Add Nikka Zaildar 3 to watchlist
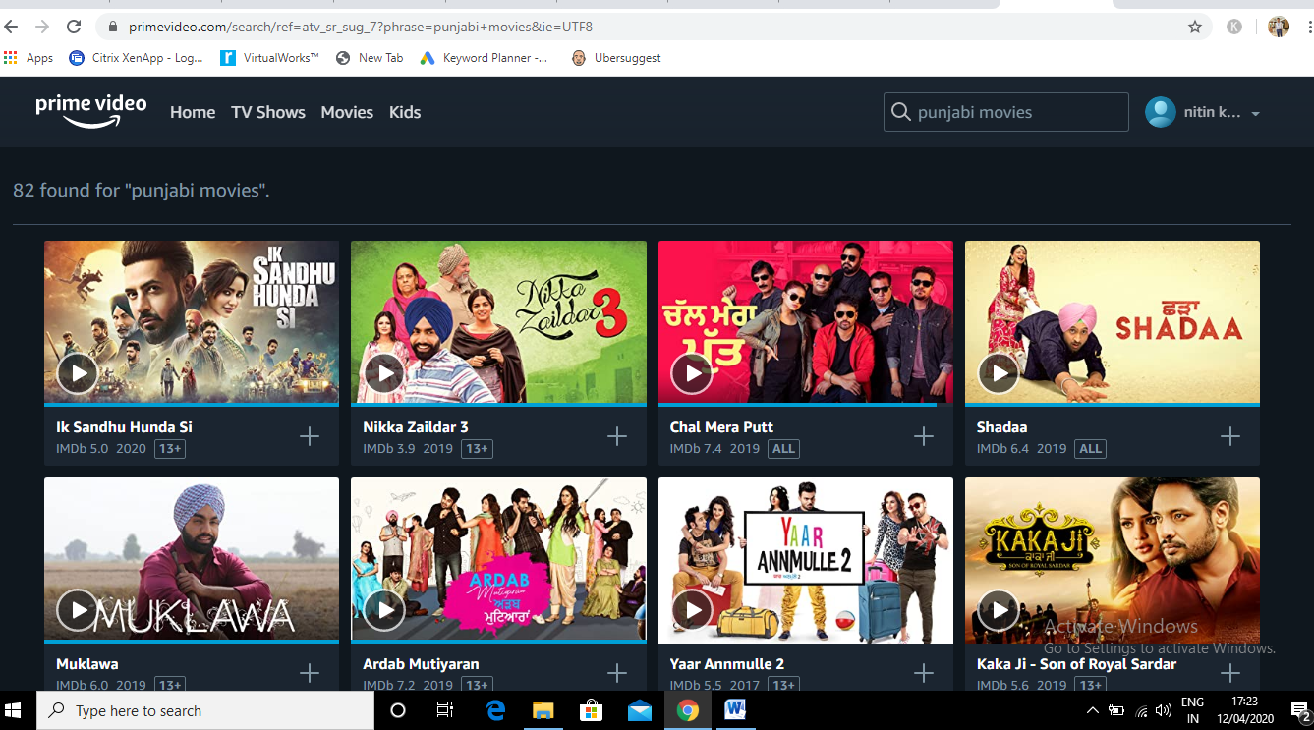Screen dimensions: 1314x730 (x=617, y=436)
